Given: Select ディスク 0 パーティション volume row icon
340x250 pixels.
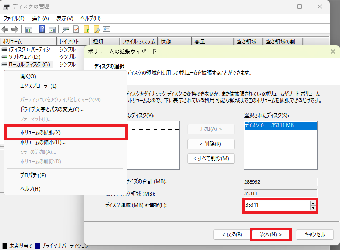Looking at the screenshot, I should click(x=4, y=50).
